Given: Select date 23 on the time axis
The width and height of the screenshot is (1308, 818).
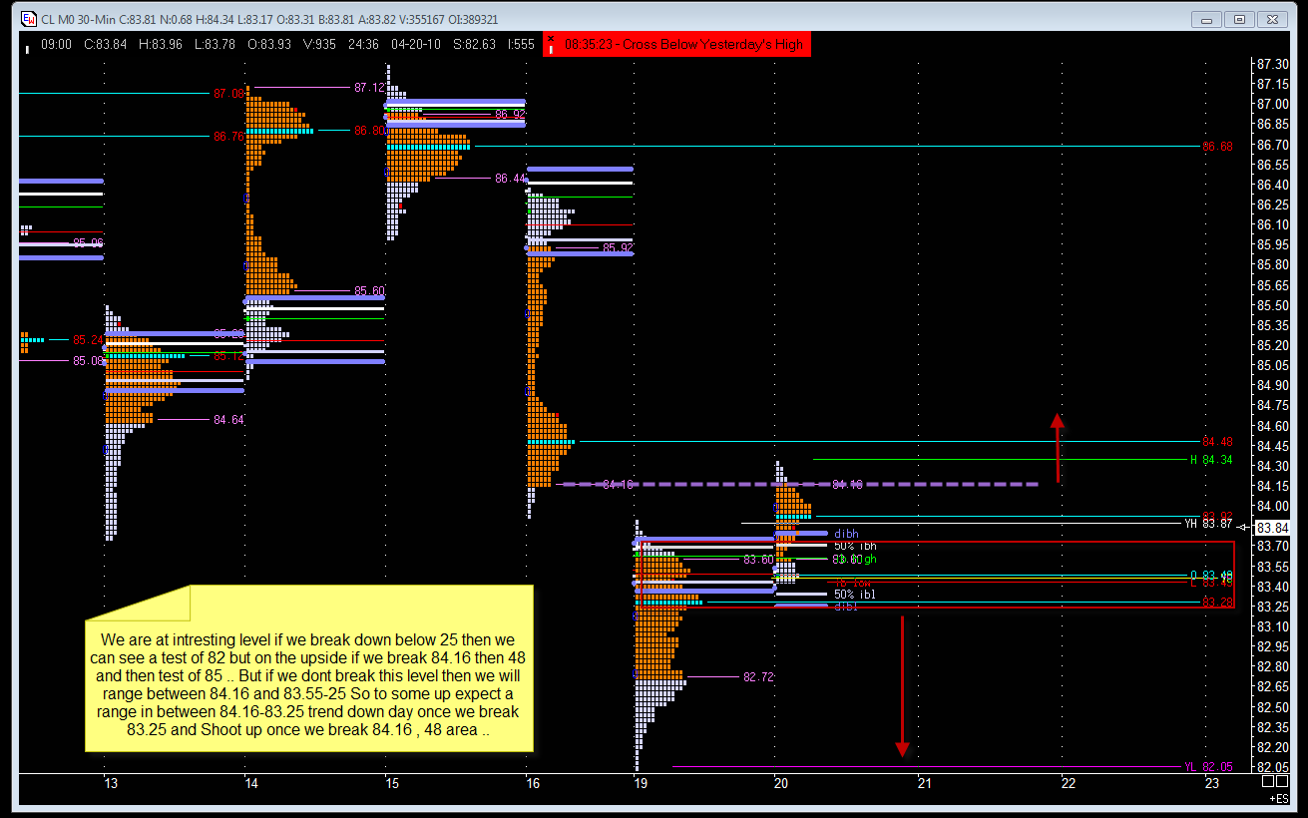Looking at the screenshot, I should tap(1212, 784).
